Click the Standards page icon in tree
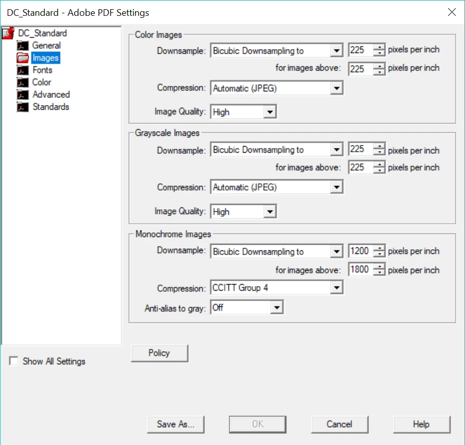 pyautogui.click(x=22, y=107)
